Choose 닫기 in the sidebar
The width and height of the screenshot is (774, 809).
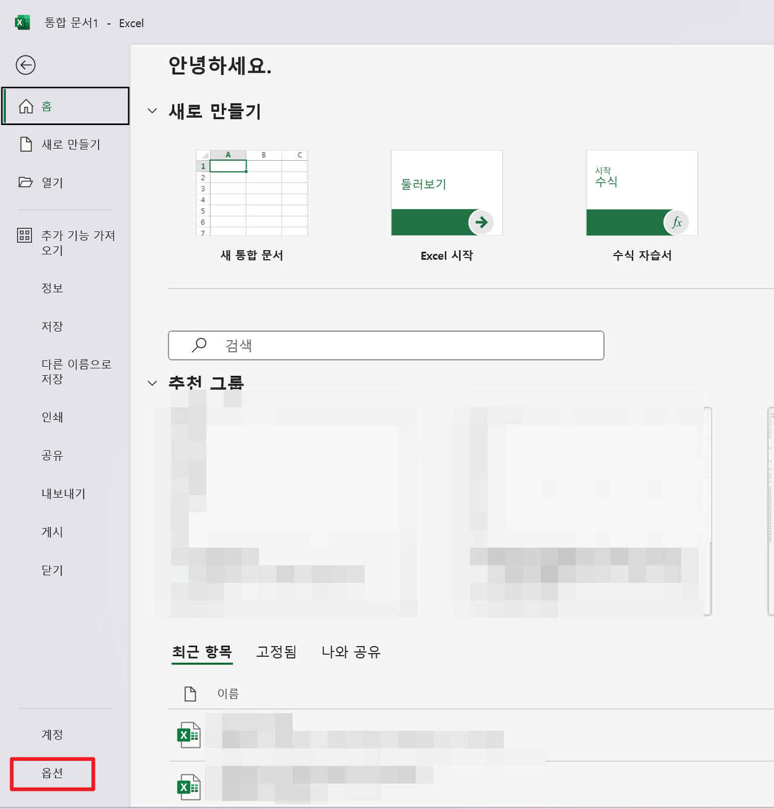pos(52,570)
